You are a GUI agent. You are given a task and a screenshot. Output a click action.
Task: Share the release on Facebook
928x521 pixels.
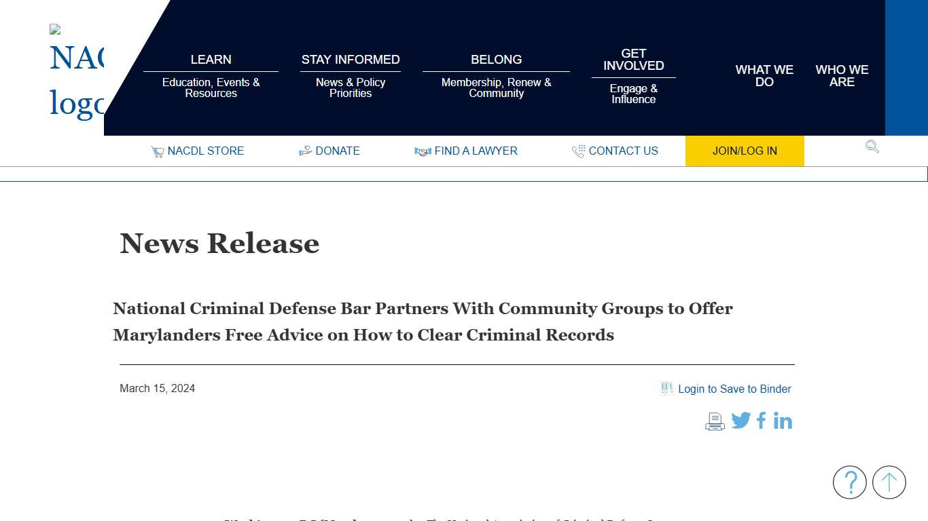[760, 421]
